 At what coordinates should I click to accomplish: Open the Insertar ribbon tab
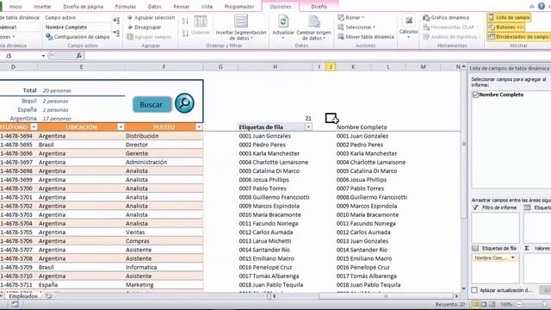click(x=42, y=6)
